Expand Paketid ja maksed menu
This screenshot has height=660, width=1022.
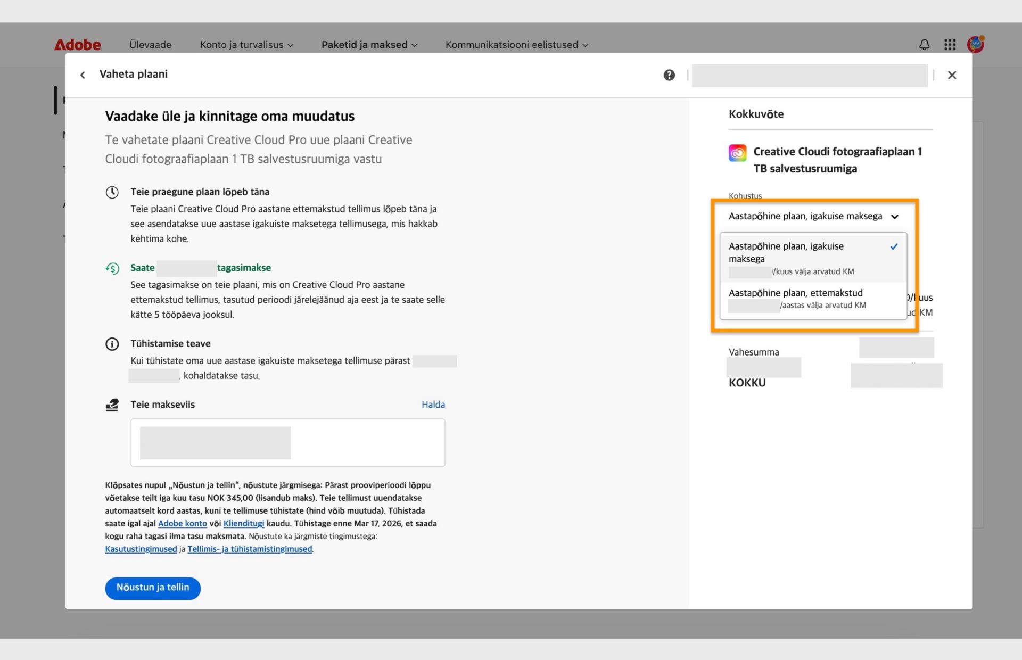point(369,45)
